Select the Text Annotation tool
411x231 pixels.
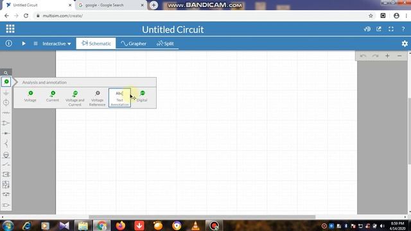[119, 98]
